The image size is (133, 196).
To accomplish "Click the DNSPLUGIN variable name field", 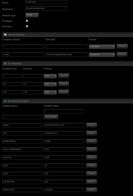I will [x=22, y=190].
